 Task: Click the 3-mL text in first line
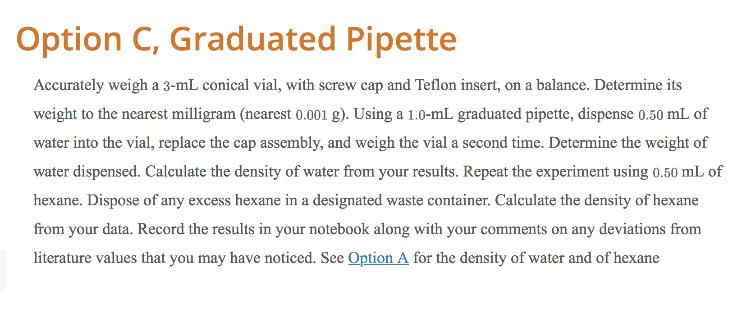pyautogui.click(x=180, y=85)
